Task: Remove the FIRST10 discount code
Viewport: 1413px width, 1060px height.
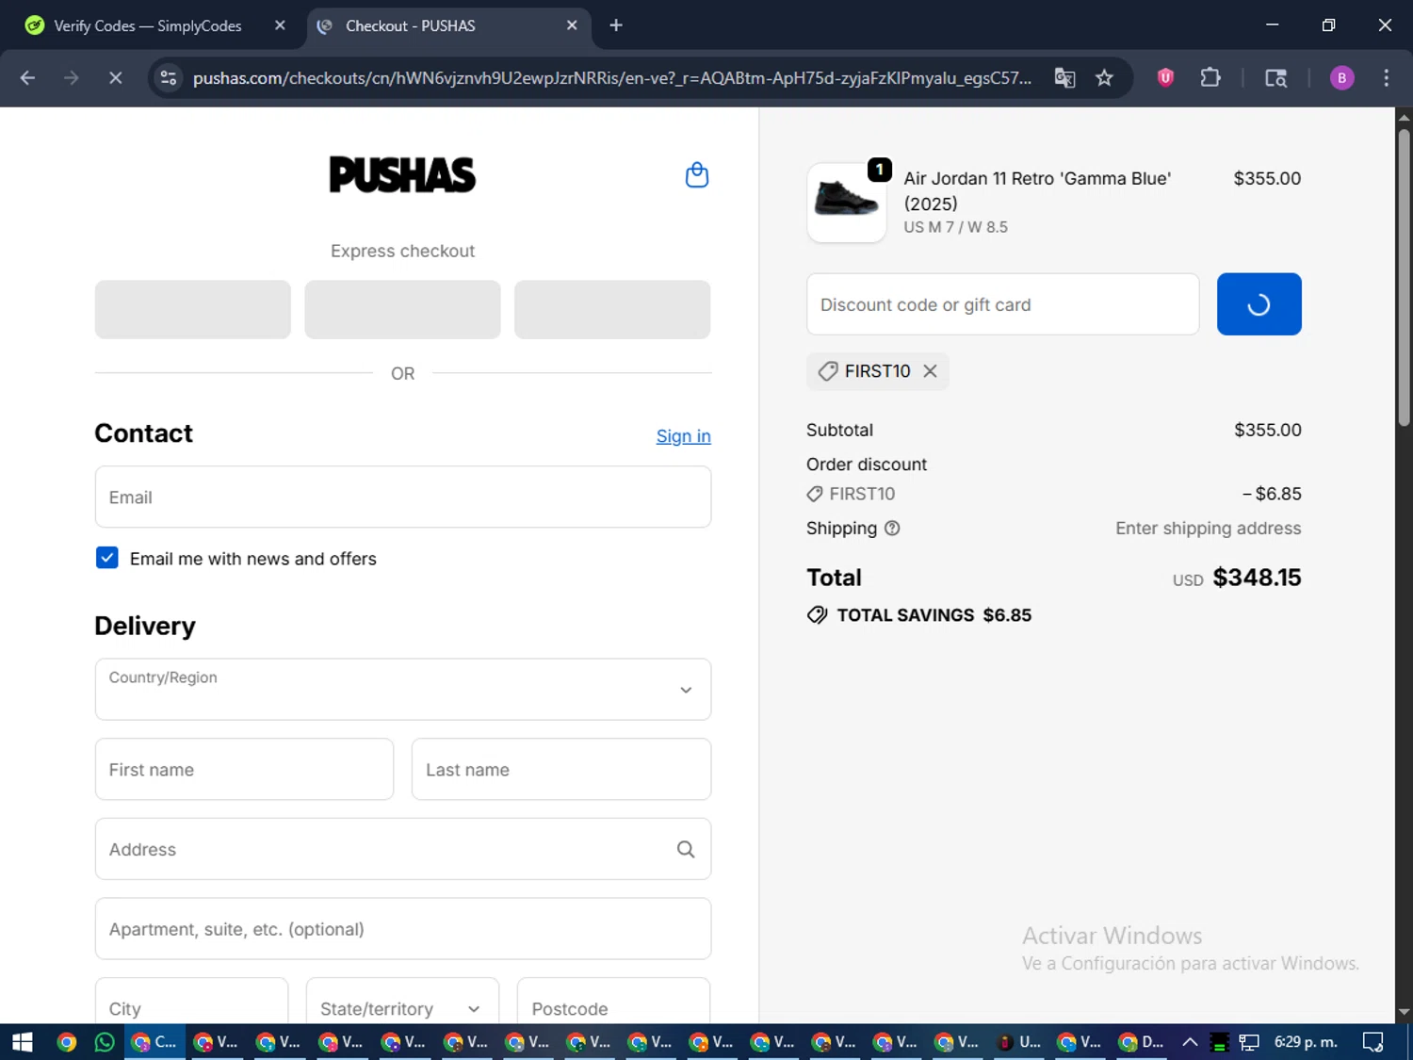Action: [930, 371]
